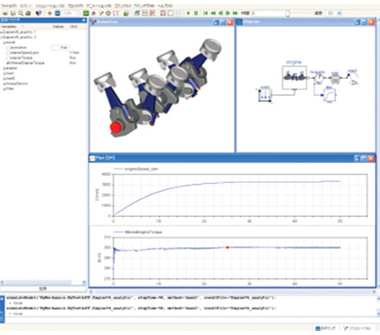Enable the animation variable checkbox

pos(9,47)
